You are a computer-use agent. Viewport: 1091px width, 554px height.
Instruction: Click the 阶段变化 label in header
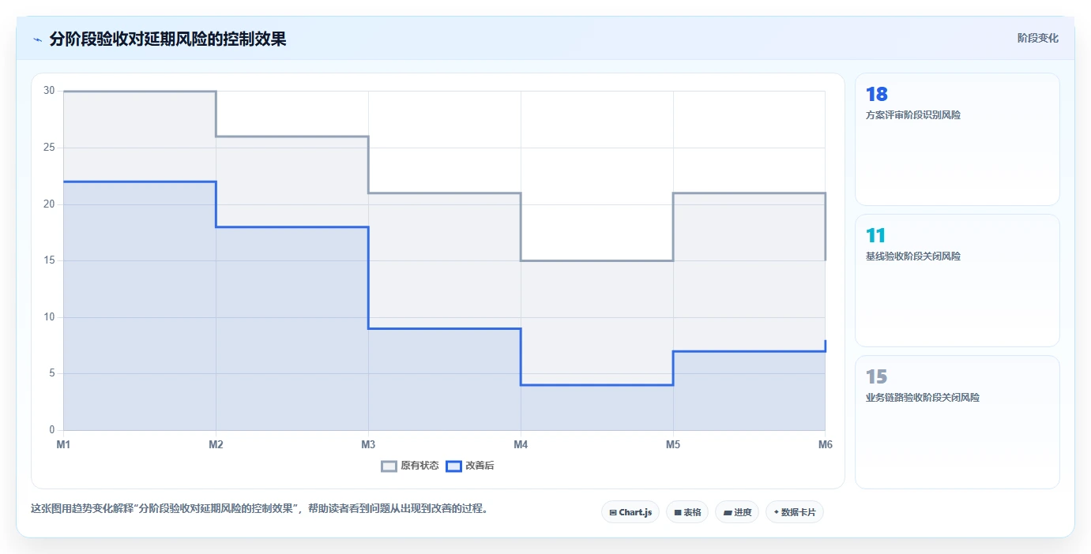point(1037,38)
